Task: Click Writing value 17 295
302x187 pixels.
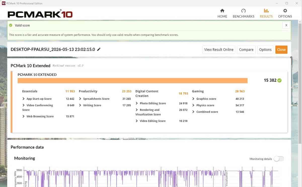Action: 127,105
